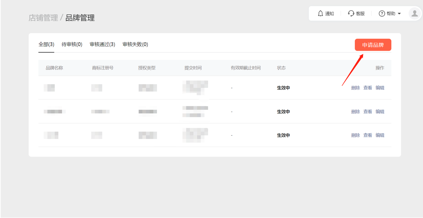Switch to the 全部(3) tab
The image size is (423, 218).
coord(46,44)
